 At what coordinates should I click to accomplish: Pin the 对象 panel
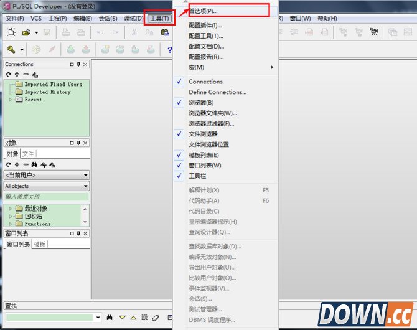78,143
